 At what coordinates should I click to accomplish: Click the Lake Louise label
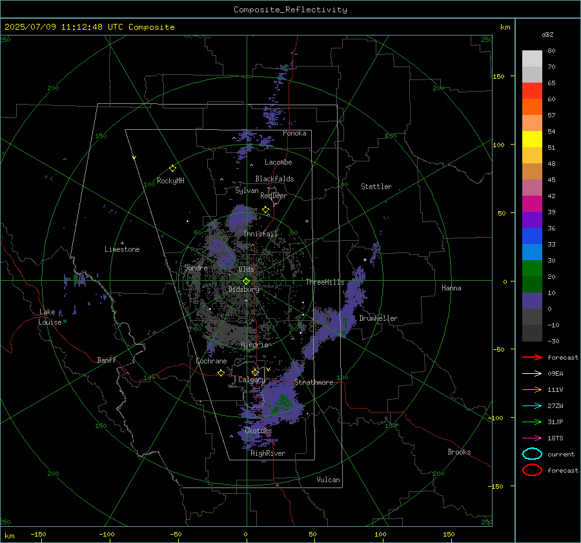50,317
